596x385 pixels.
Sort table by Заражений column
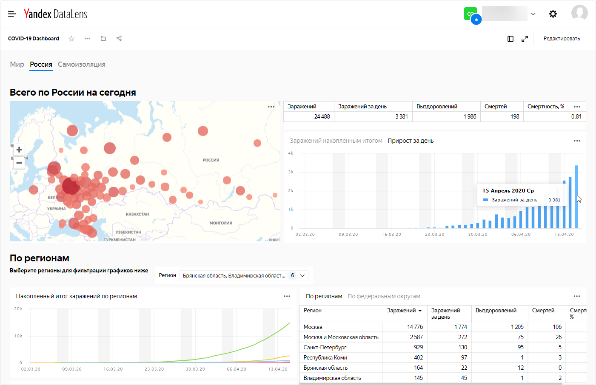[x=405, y=311]
